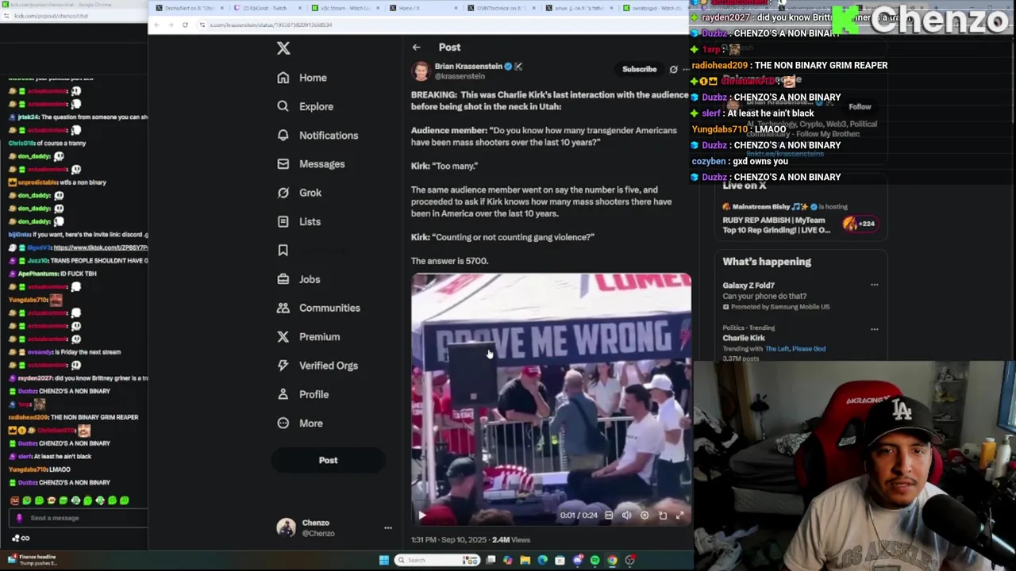Switch to the xQc Stream browser tab
The image size is (1016, 571).
click(346, 8)
